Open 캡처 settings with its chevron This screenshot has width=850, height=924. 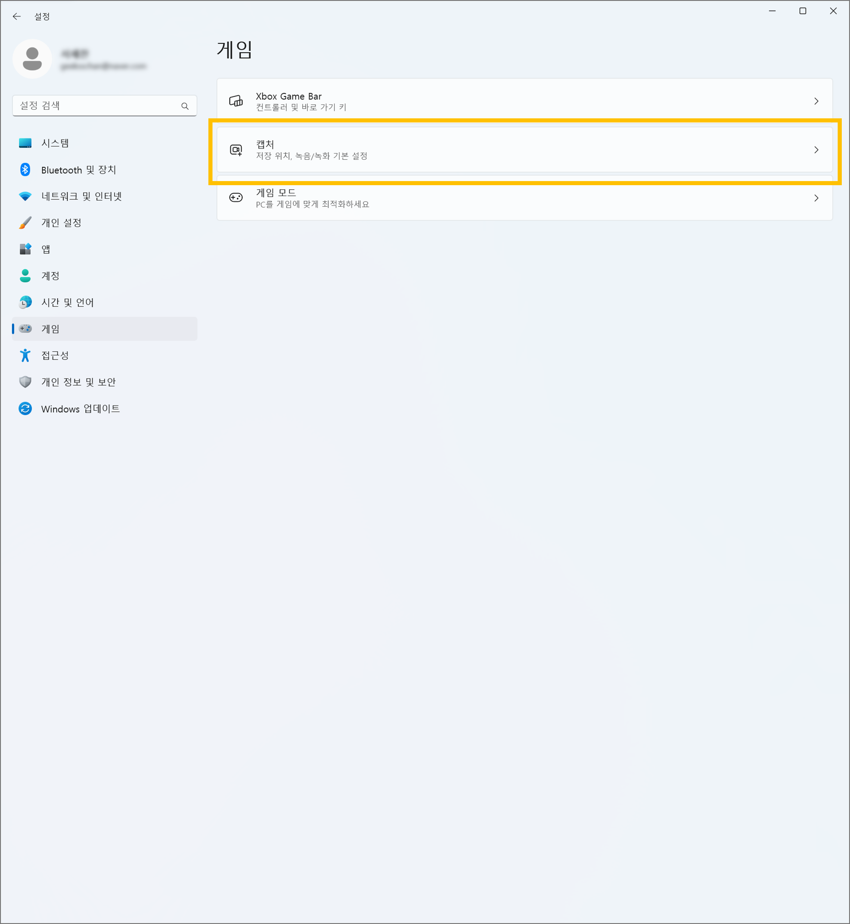pyautogui.click(x=816, y=150)
